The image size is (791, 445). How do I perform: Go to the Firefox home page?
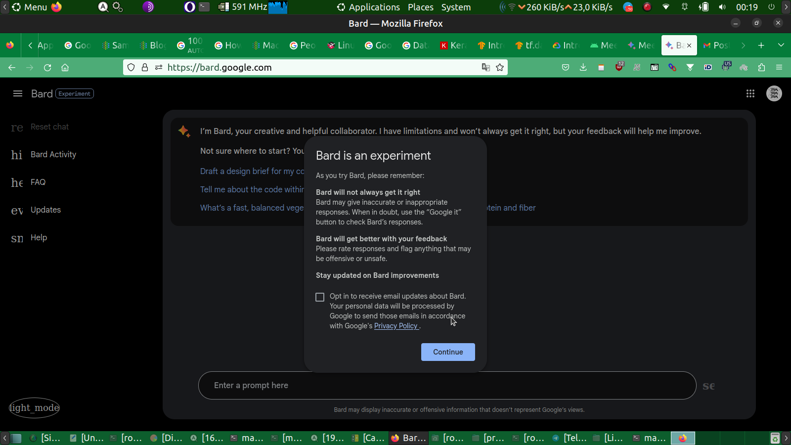click(x=65, y=67)
